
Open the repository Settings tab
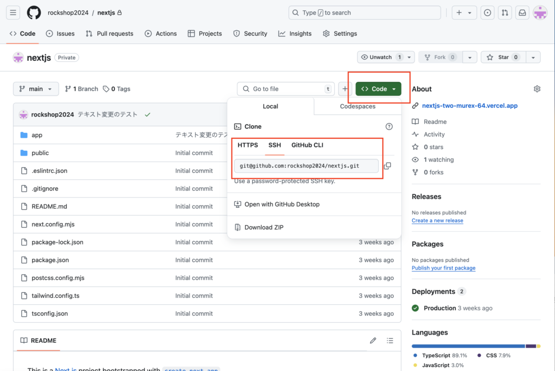click(340, 34)
